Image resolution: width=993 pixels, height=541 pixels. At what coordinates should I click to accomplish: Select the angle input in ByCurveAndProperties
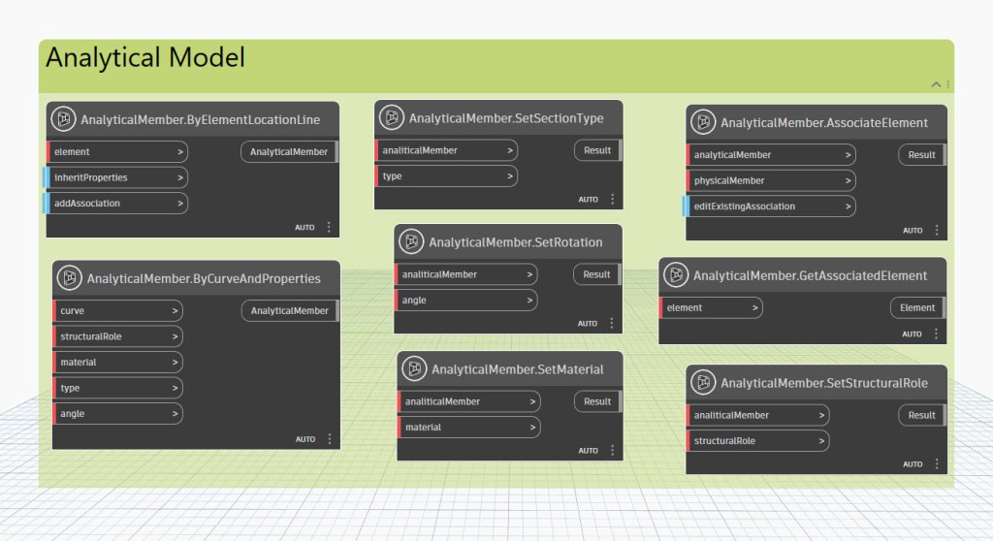pos(117,414)
